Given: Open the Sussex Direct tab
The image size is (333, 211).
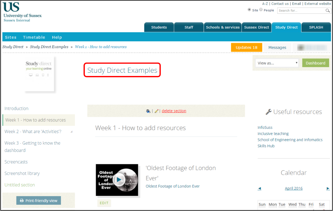Looking at the screenshot, I should [x=257, y=27].
